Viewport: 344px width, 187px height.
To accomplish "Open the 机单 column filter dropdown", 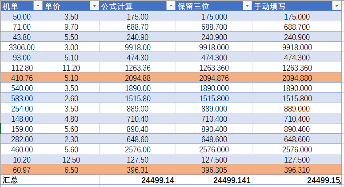I will (x=38, y=6).
